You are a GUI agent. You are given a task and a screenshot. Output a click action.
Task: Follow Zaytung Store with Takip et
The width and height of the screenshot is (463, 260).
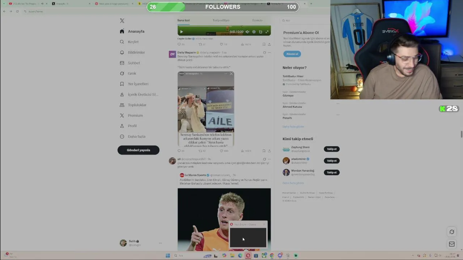click(x=332, y=149)
